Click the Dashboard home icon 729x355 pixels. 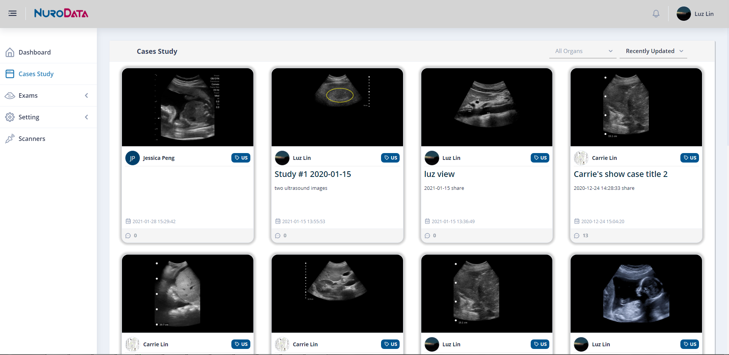click(10, 52)
